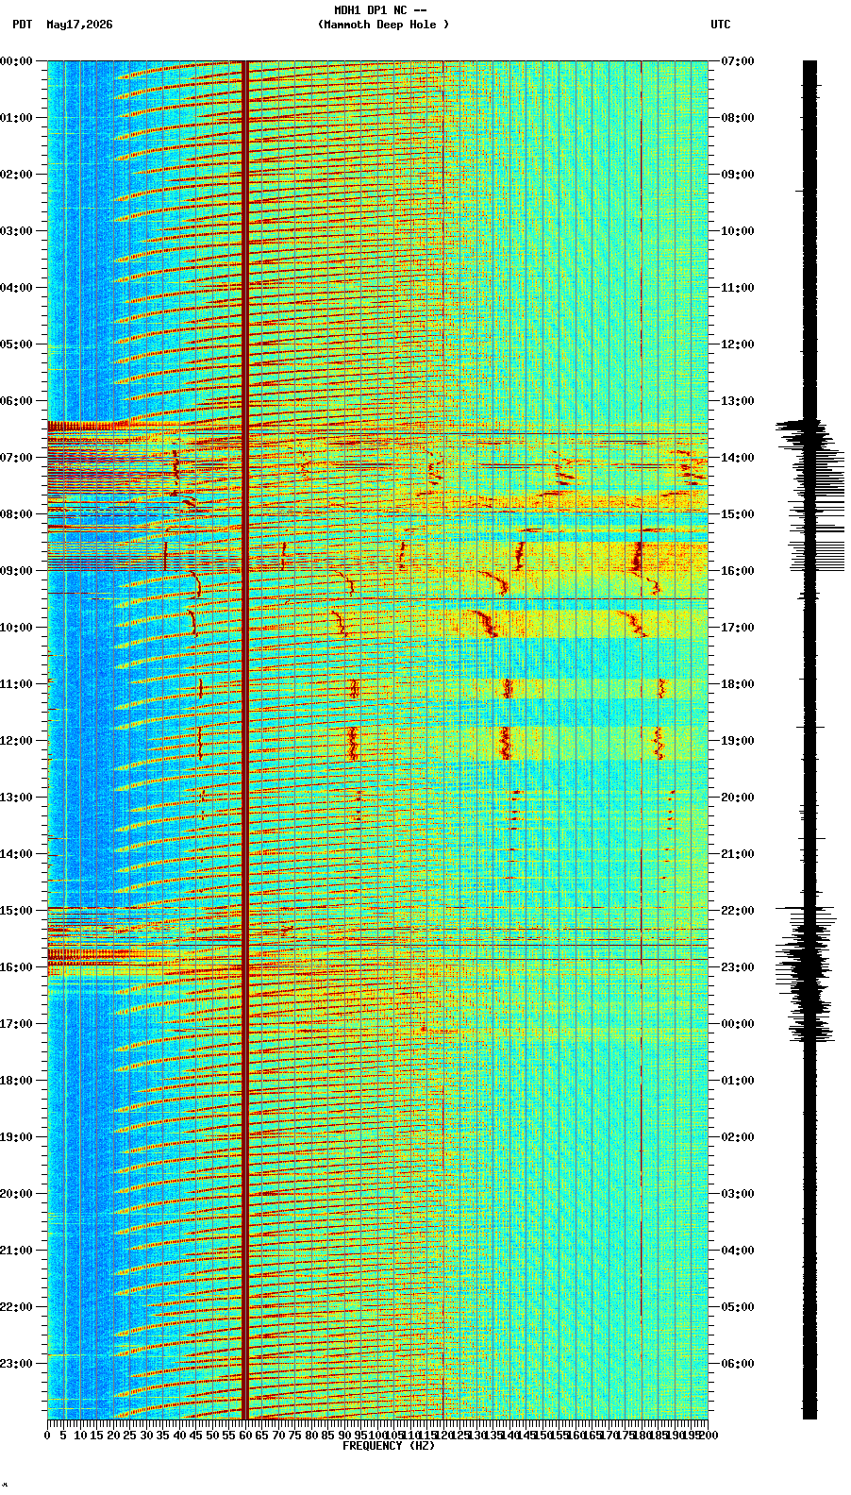Screen dimensions: 851x1495
Task: Click the 'PDT' timezone label
Action: coord(22,25)
